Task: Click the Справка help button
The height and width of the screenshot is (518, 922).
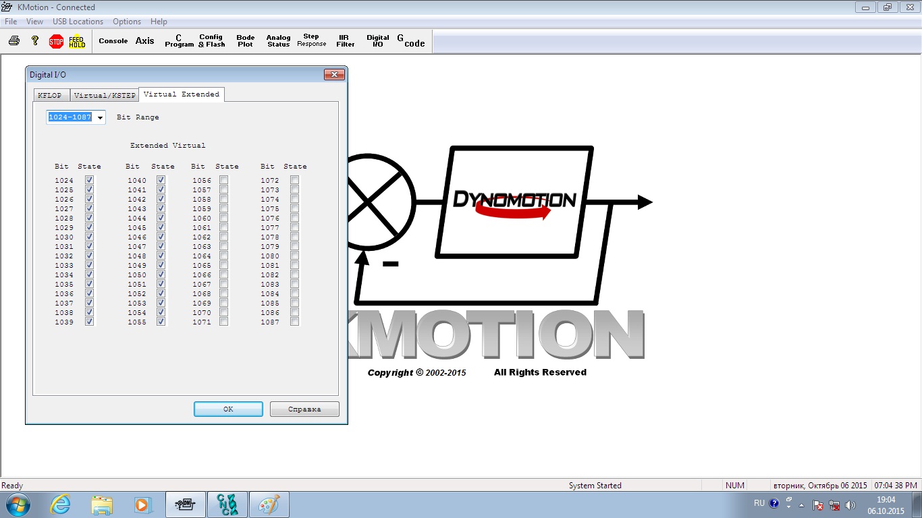Action: pos(304,409)
